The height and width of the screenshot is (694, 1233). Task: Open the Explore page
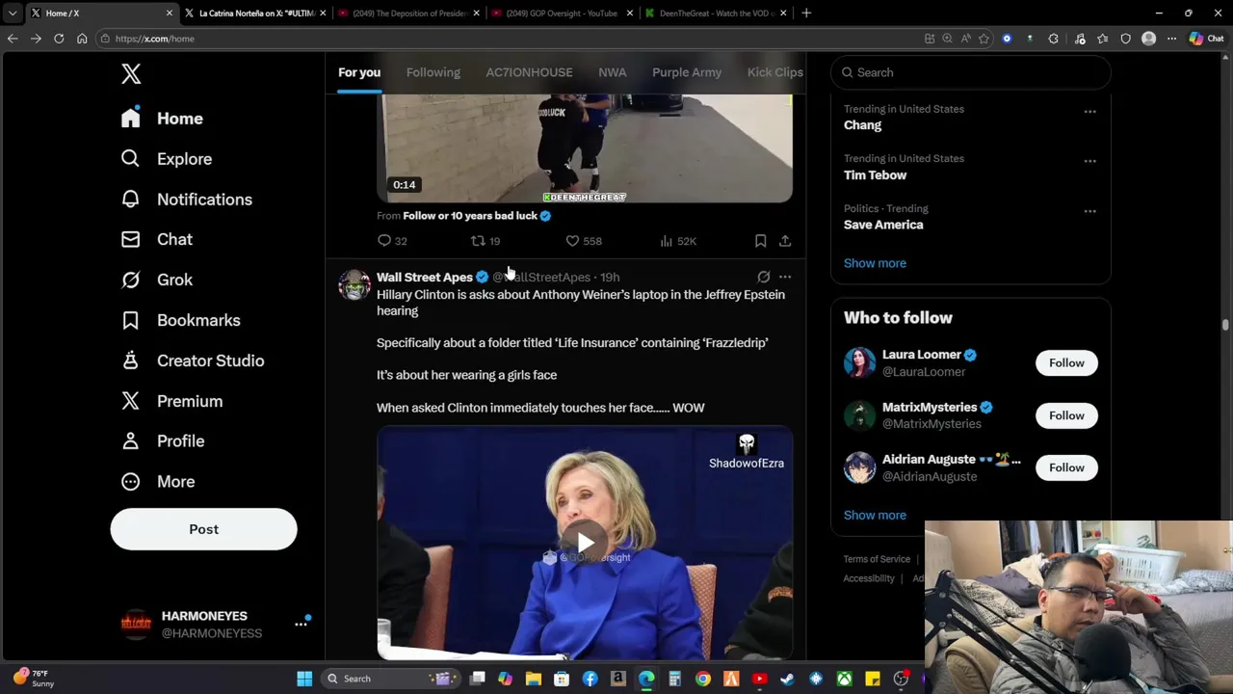[167, 159]
